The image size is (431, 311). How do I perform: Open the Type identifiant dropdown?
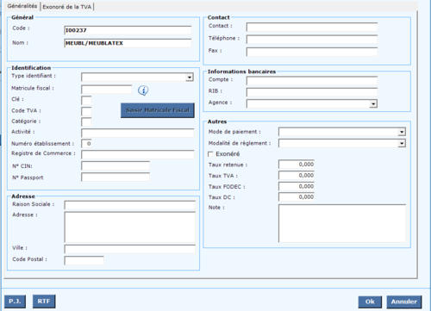189,78
